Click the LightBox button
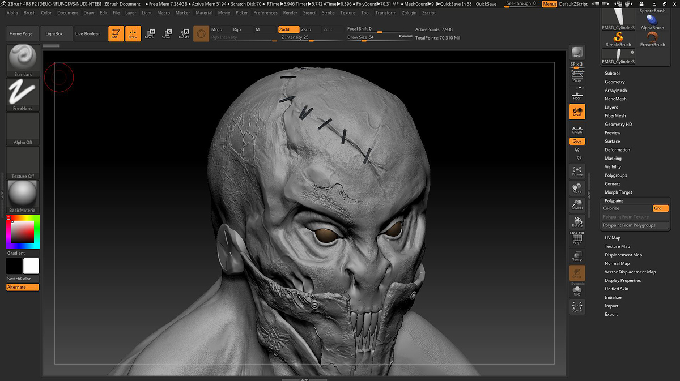The height and width of the screenshot is (381, 680). [54, 34]
